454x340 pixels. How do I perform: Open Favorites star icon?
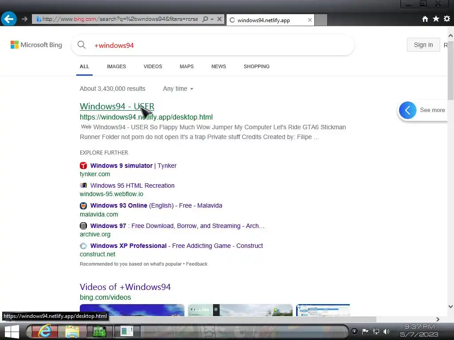436,19
